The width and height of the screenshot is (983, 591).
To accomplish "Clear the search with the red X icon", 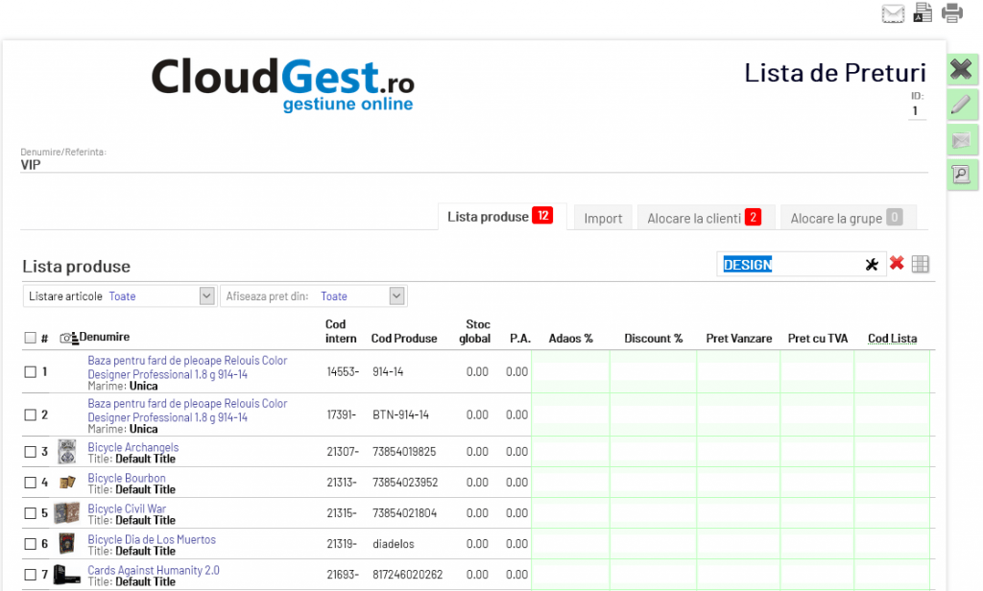I will (897, 264).
